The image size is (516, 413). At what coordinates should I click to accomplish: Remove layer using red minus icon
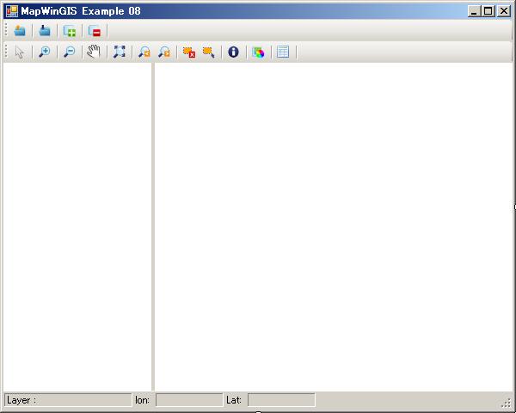pos(95,31)
